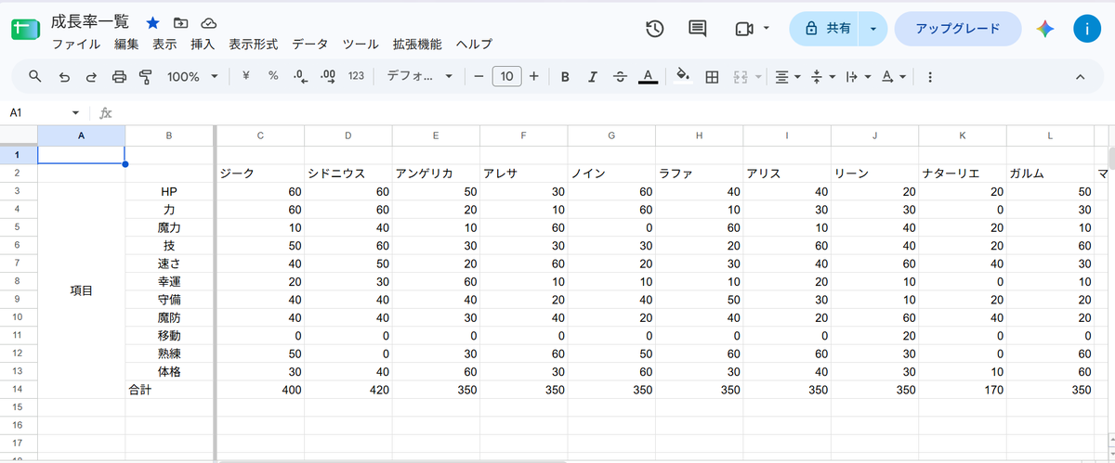The height and width of the screenshot is (463, 1115).
Task: Open the zoom 100% dropdown
Action: (192, 76)
